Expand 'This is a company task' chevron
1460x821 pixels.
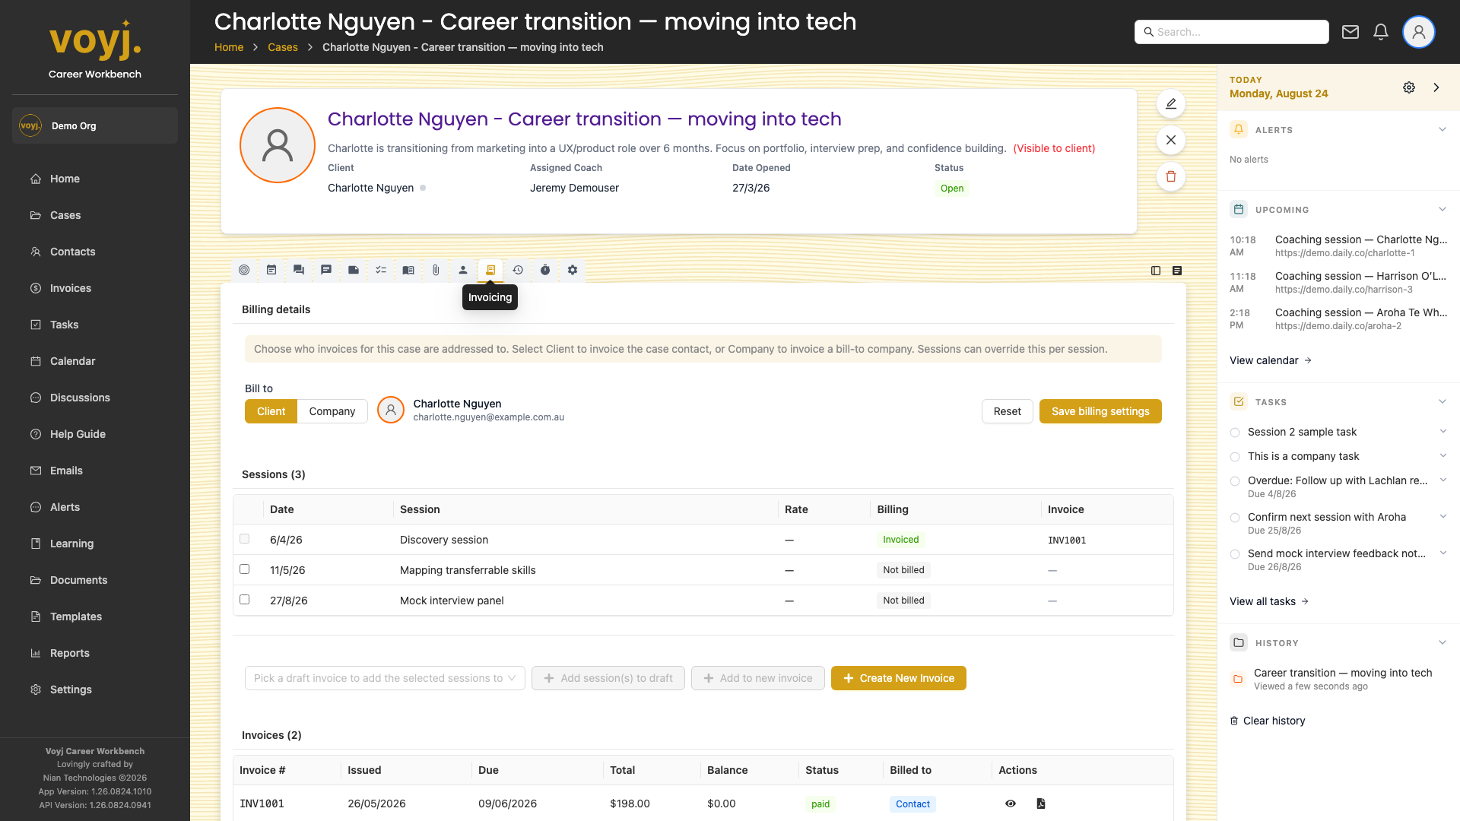[1443, 455]
